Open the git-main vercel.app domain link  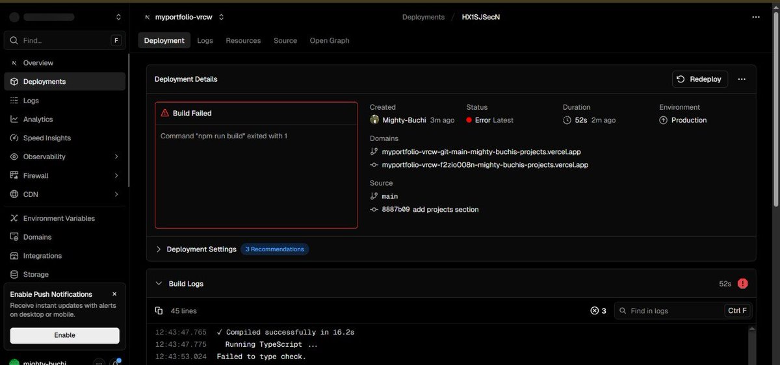[481, 152]
